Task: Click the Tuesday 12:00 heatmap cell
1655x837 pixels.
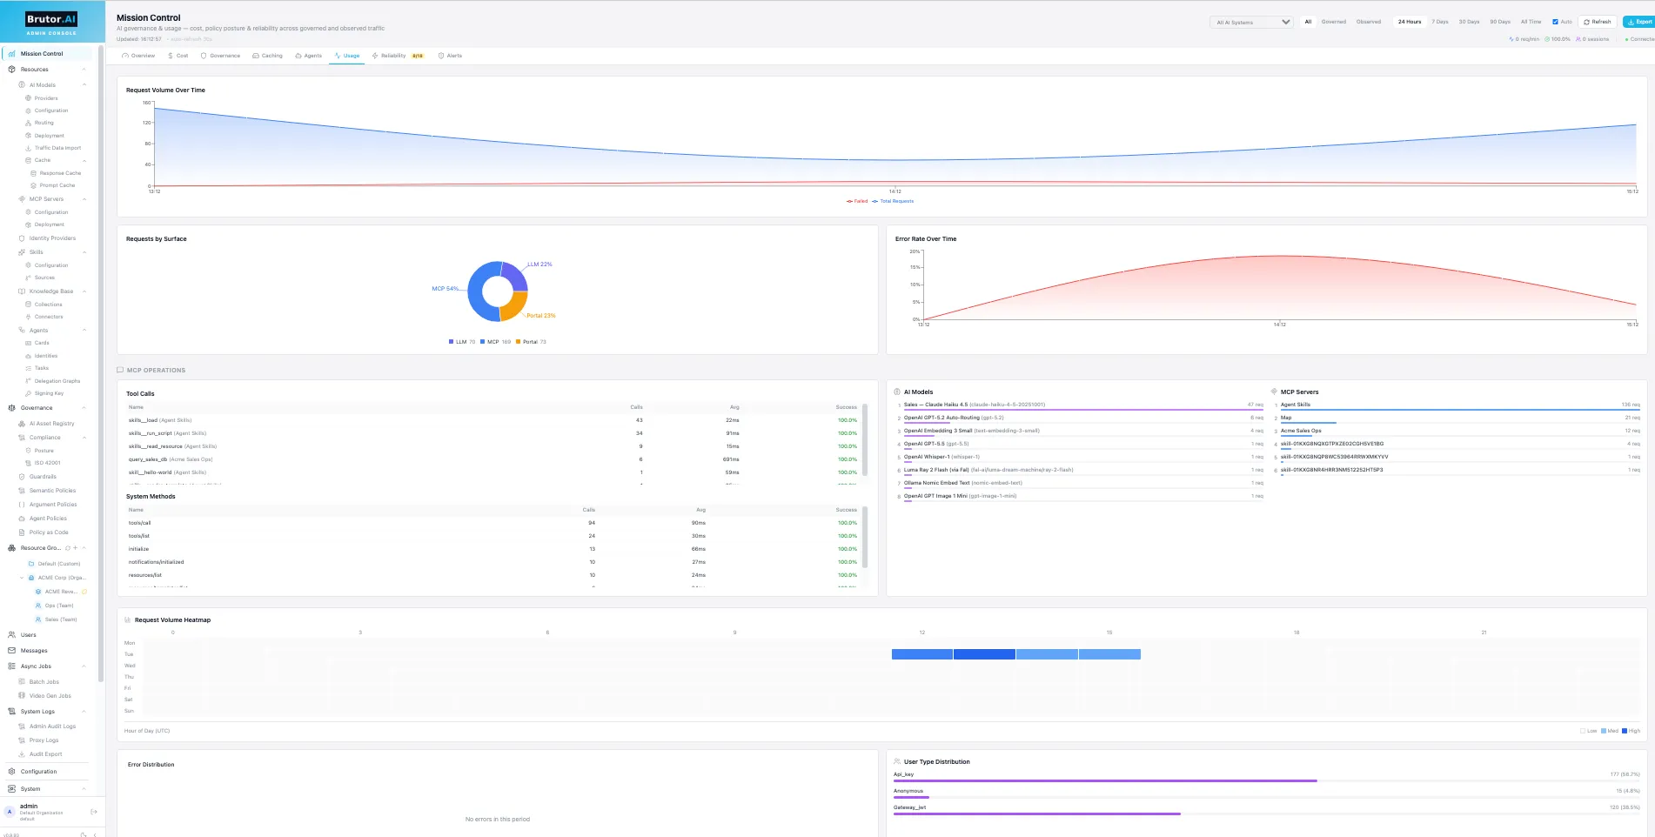Action: click(x=922, y=654)
